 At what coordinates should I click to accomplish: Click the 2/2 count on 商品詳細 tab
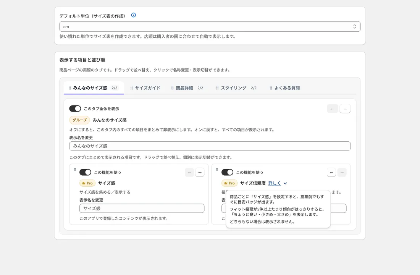pos(200,88)
